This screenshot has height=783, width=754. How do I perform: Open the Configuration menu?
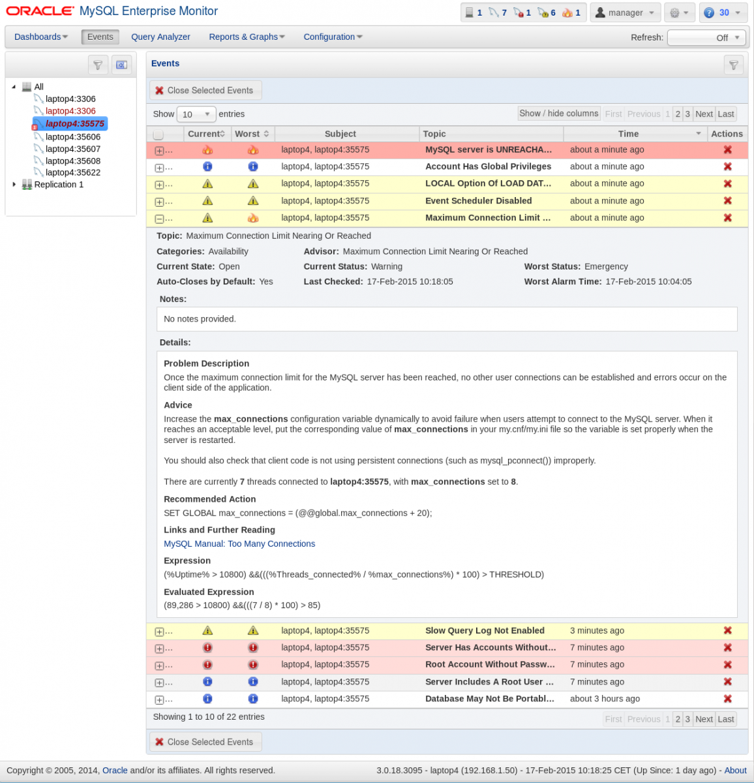point(333,37)
